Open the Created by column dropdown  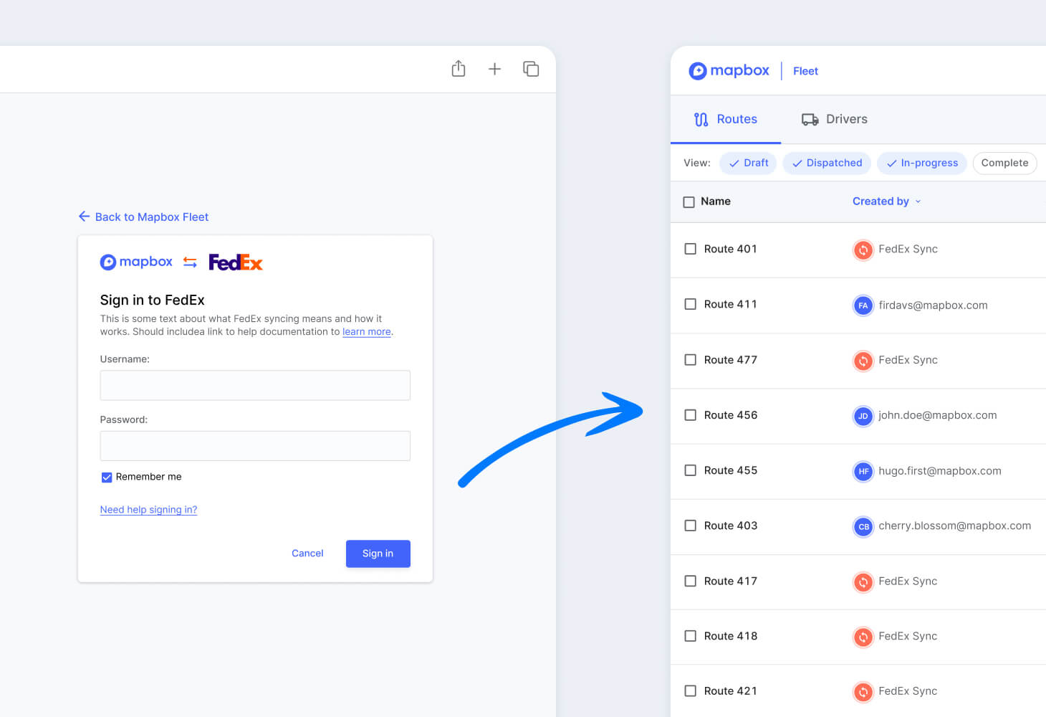tap(887, 201)
